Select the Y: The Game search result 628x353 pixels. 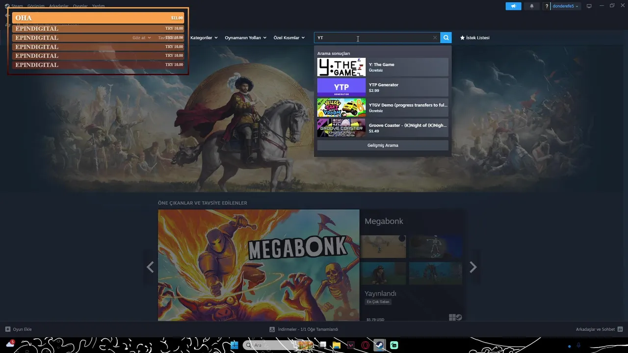click(x=383, y=67)
